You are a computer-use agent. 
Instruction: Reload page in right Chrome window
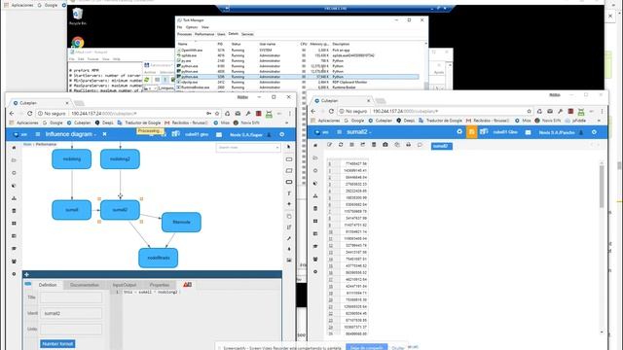pyautogui.click(x=331, y=111)
